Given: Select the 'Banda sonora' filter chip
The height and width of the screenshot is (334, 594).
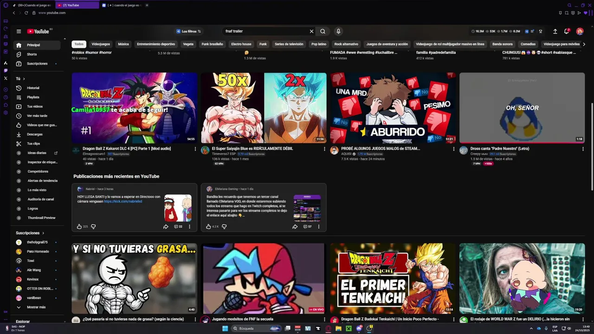Looking at the screenshot, I should click(503, 44).
